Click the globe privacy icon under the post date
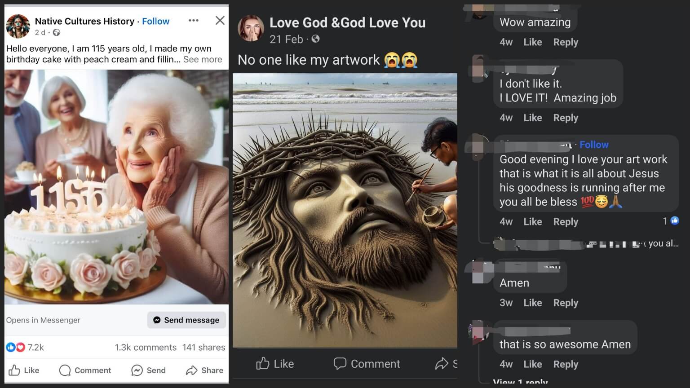 (56, 32)
